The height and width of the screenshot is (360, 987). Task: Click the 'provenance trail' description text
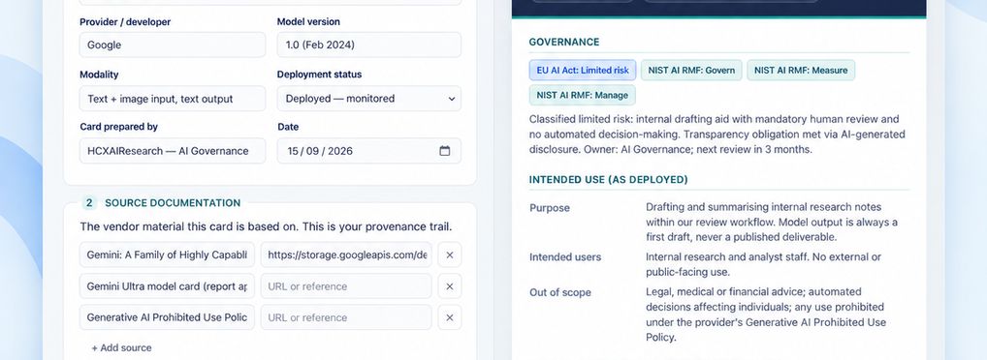tap(266, 226)
